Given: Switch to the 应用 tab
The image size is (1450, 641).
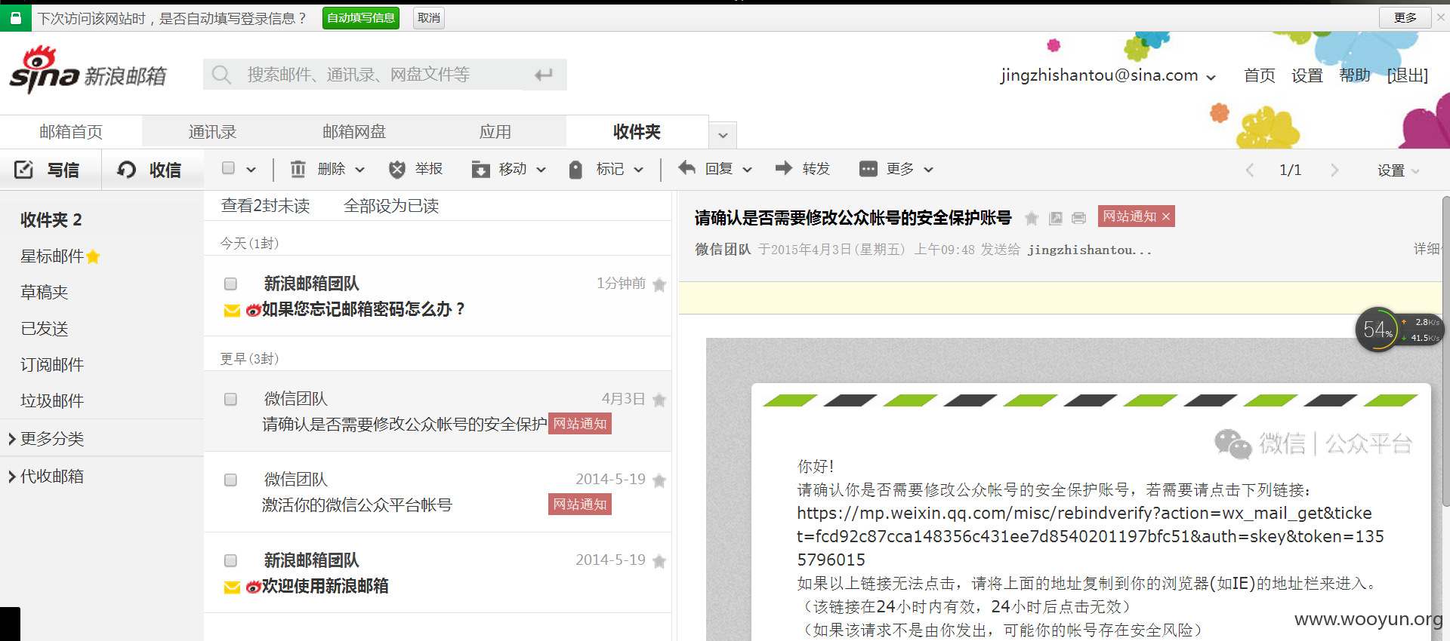Looking at the screenshot, I should (x=495, y=131).
